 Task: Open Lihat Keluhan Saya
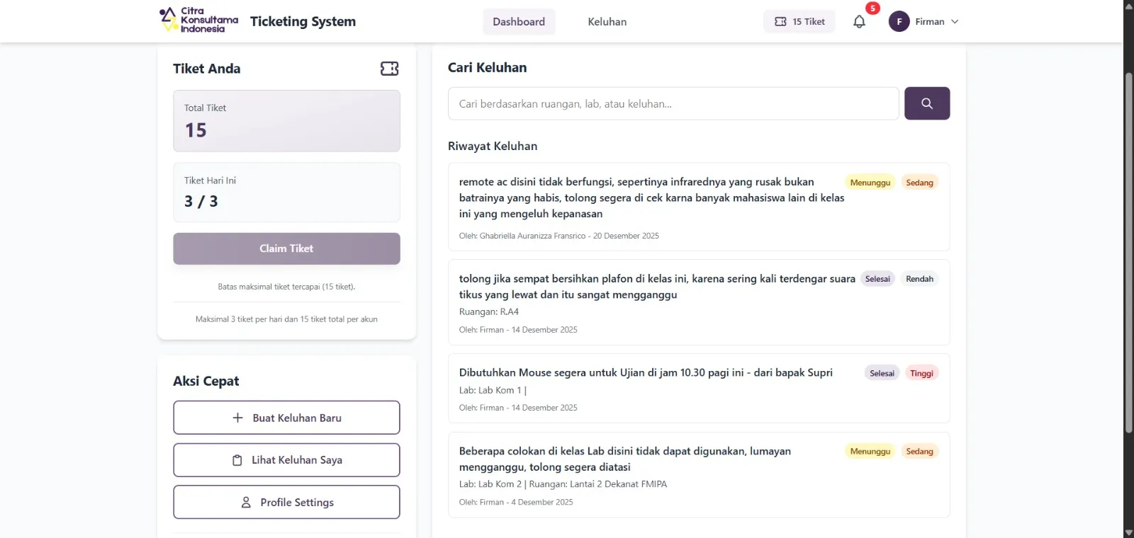pyautogui.click(x=286, y=460)
